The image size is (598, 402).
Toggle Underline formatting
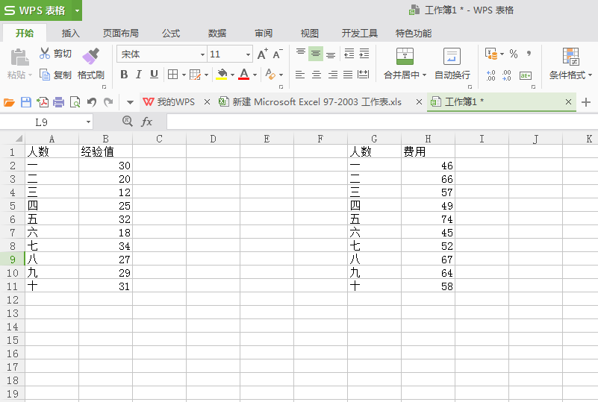point(154,75)
